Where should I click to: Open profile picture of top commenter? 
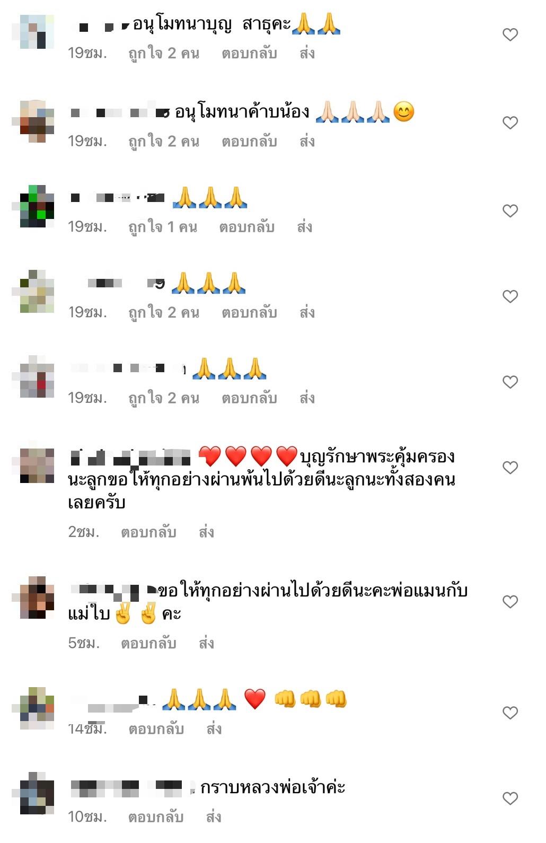point(37,32)
